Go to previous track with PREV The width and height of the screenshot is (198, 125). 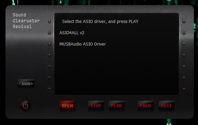[145, 106]
